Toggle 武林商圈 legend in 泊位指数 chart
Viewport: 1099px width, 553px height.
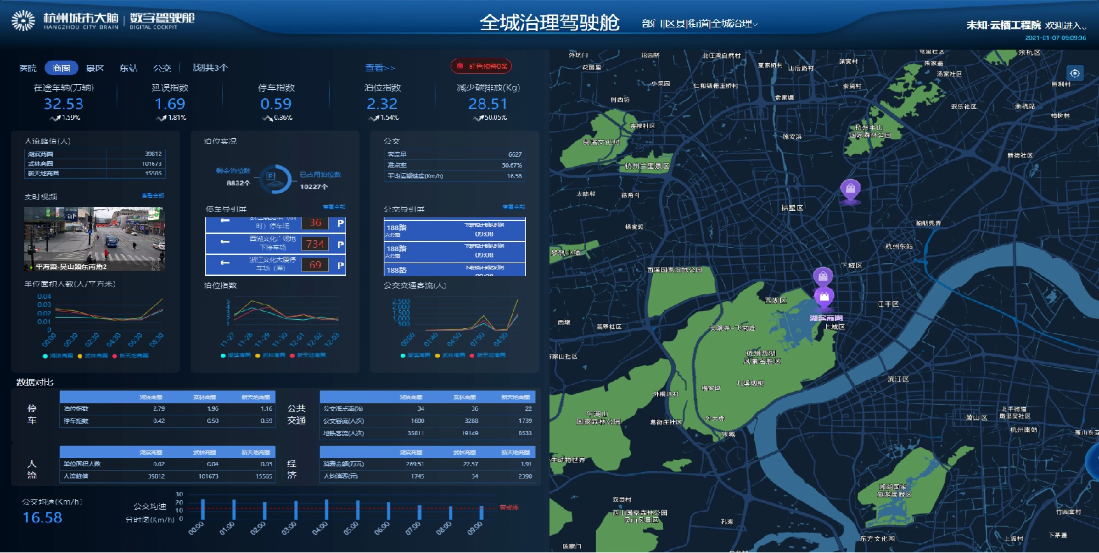pyautogui.click(x=273, y=355)
